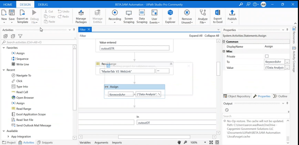Click the Manage Packages ribbon icon
Screen dimensions: 299x145
(x=81, y=16)
